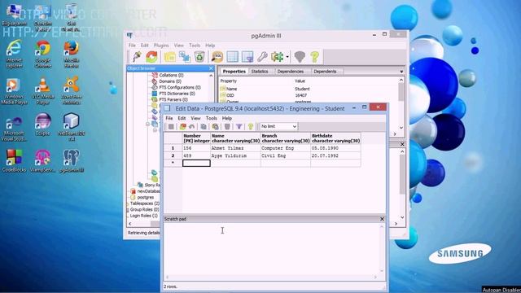Click the empty Number cell in new row
521x293 pixels.
(196, 163)
